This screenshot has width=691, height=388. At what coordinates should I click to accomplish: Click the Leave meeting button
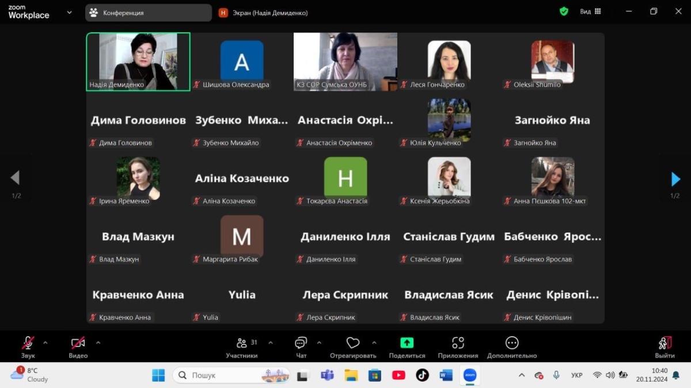click(x=665, y=344)
